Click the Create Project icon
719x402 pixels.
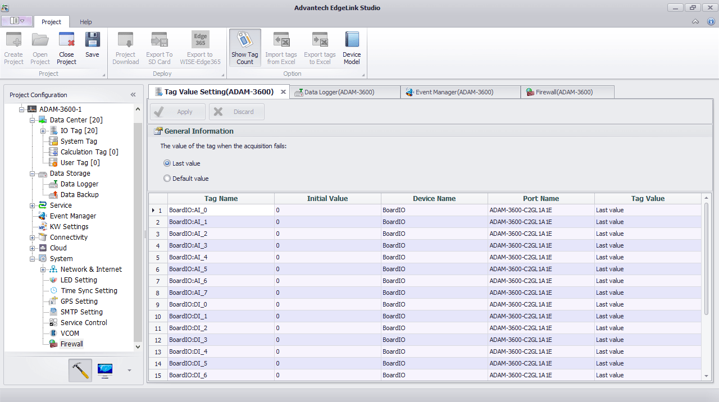click(13, 40)
